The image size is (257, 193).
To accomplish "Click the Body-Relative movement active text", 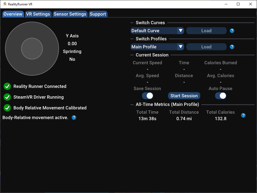I will [35, 117].
